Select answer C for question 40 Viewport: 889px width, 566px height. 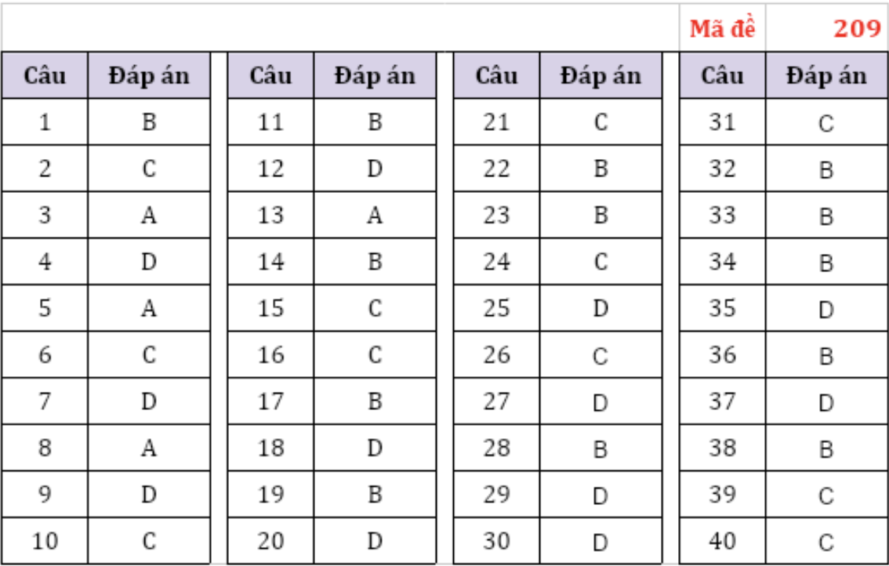point(826,542)
